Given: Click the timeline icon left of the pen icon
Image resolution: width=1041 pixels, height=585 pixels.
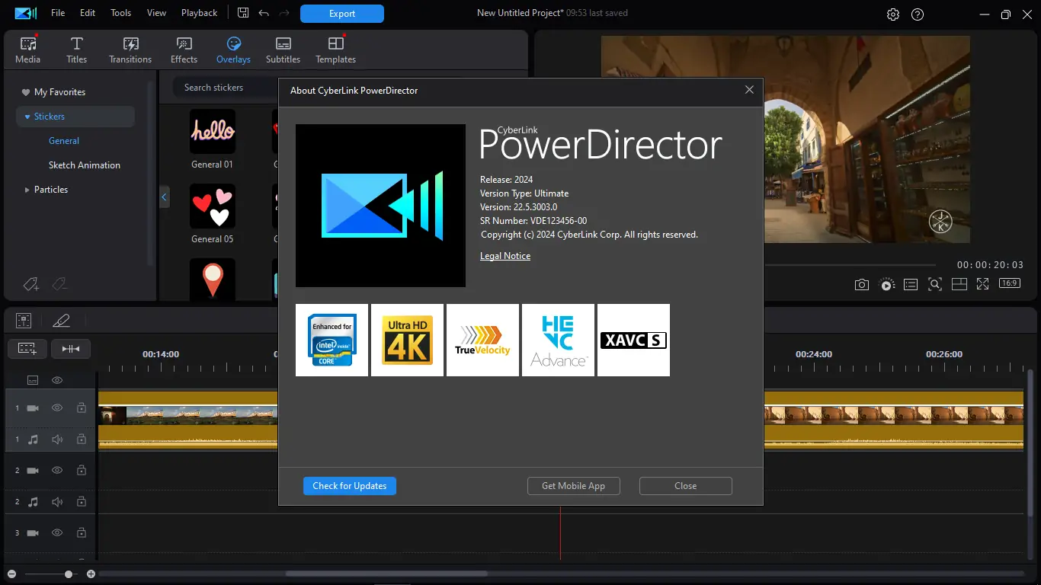Looking at the screenshot, I should pos(24,321).
